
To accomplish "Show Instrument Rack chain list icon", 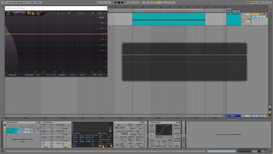I will (x=5, y=127).
